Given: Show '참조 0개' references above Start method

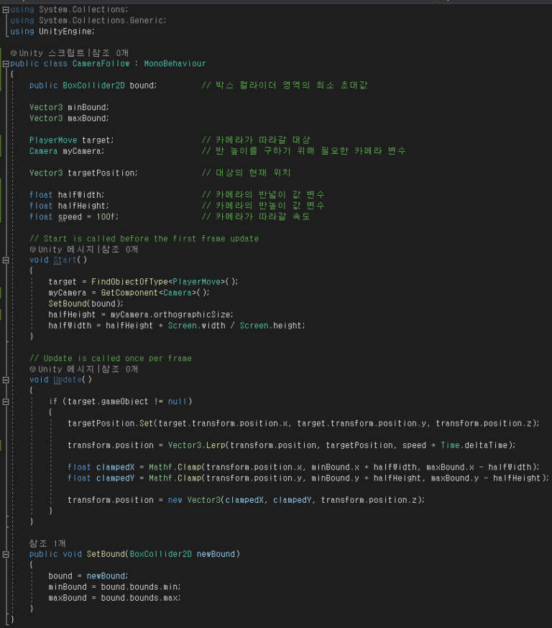Looking at the screenshot, I should pos(120,249).
